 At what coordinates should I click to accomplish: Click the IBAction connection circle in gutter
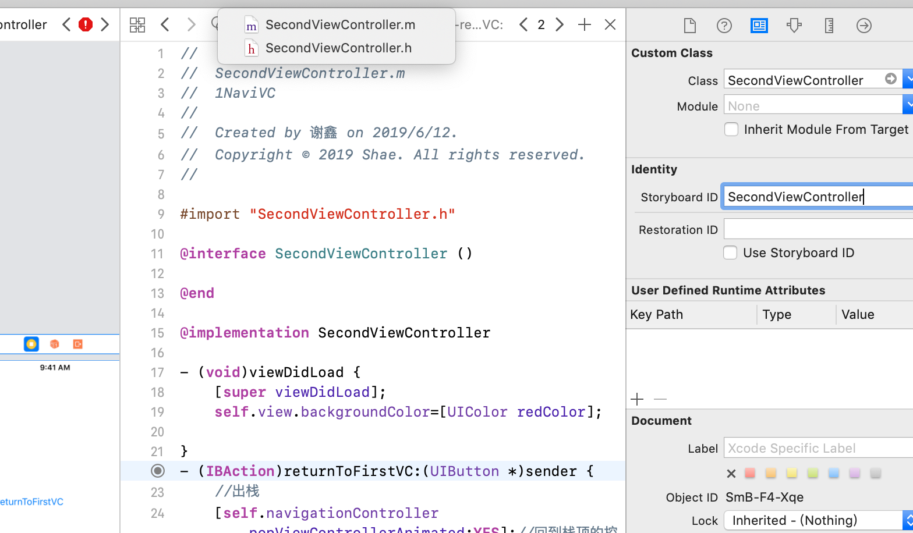[x=158, y=471]
